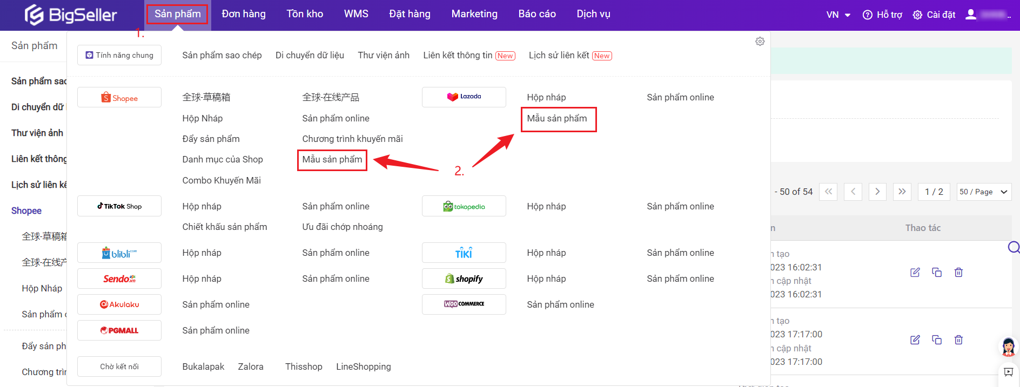Open the Tồn kho menu

[305, 14]
